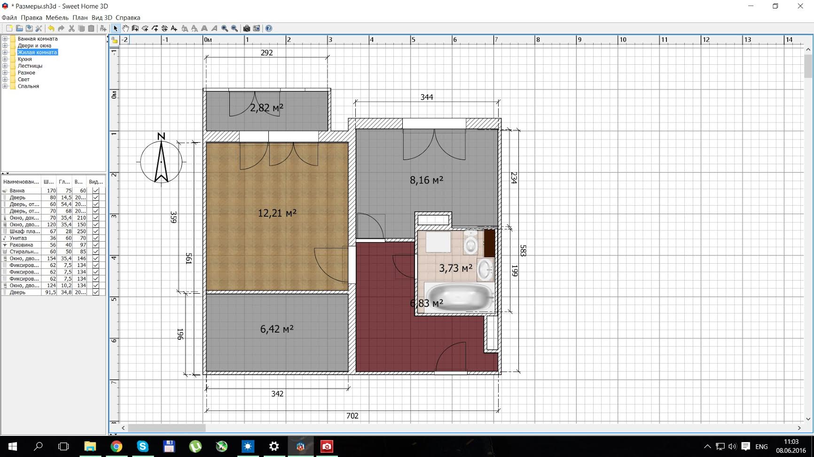Expand the Спальня furniture category
814x457 pixels.
(5, 86)
